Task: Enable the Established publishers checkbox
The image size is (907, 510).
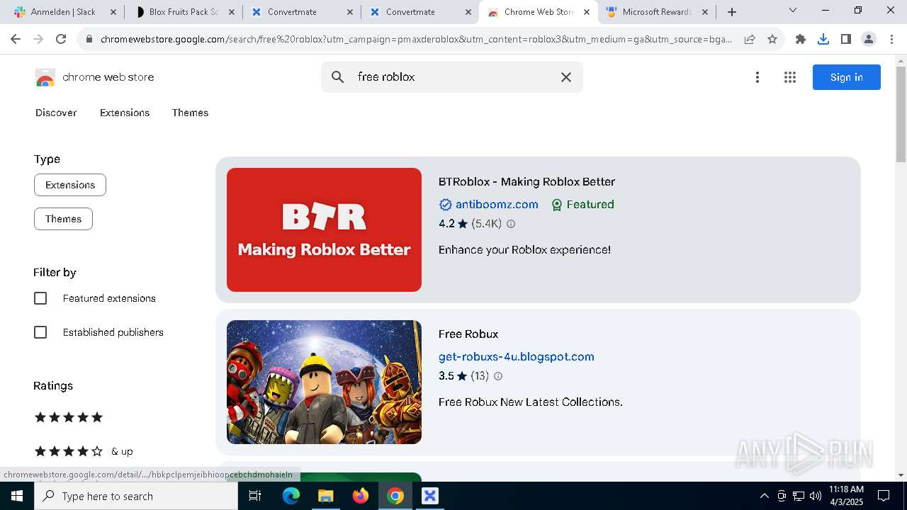Action: tap(40, 332)
